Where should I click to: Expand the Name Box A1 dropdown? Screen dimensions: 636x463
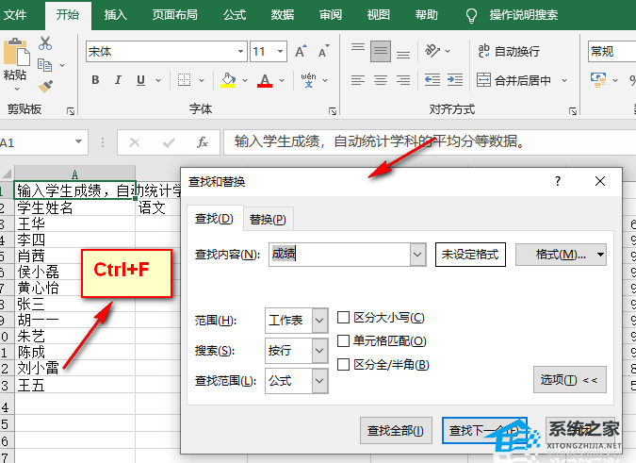(x=79, y=142)
